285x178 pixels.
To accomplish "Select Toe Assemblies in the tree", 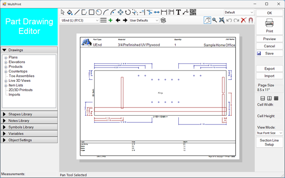I will 21,76.
